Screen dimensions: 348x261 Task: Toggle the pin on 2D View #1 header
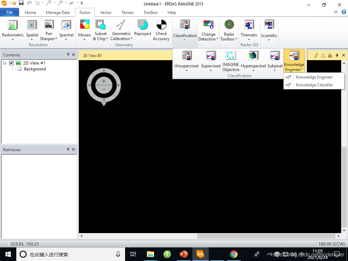337,55
